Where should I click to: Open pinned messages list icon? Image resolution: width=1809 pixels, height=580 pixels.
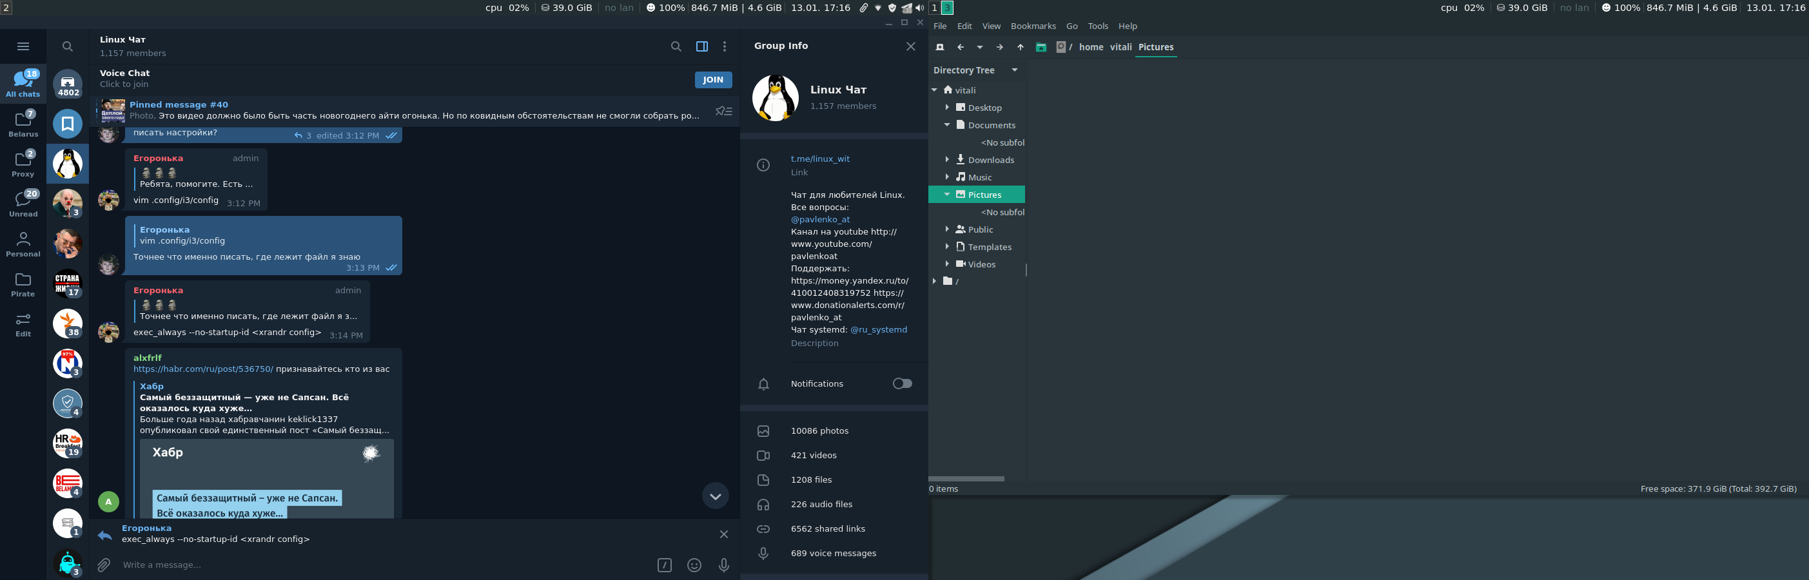click(x=724, y=111)
